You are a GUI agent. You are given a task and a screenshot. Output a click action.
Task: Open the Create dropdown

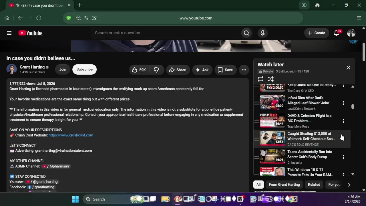(316, 33)
